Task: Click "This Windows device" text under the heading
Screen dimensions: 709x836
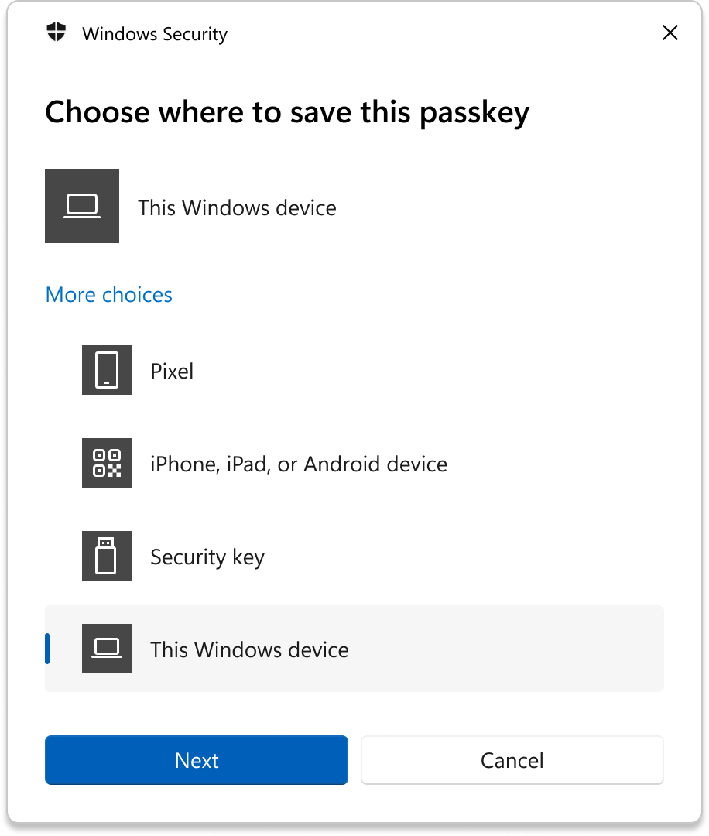Action: pos(237,207)
